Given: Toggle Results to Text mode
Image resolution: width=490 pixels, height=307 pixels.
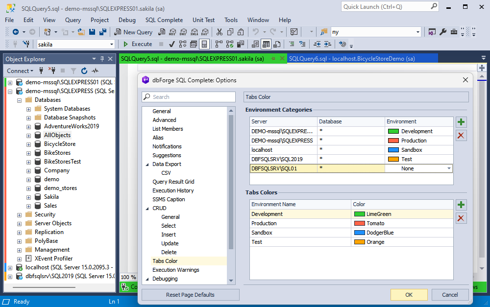Looking at the screenshot, I should [x=255, y=45].
